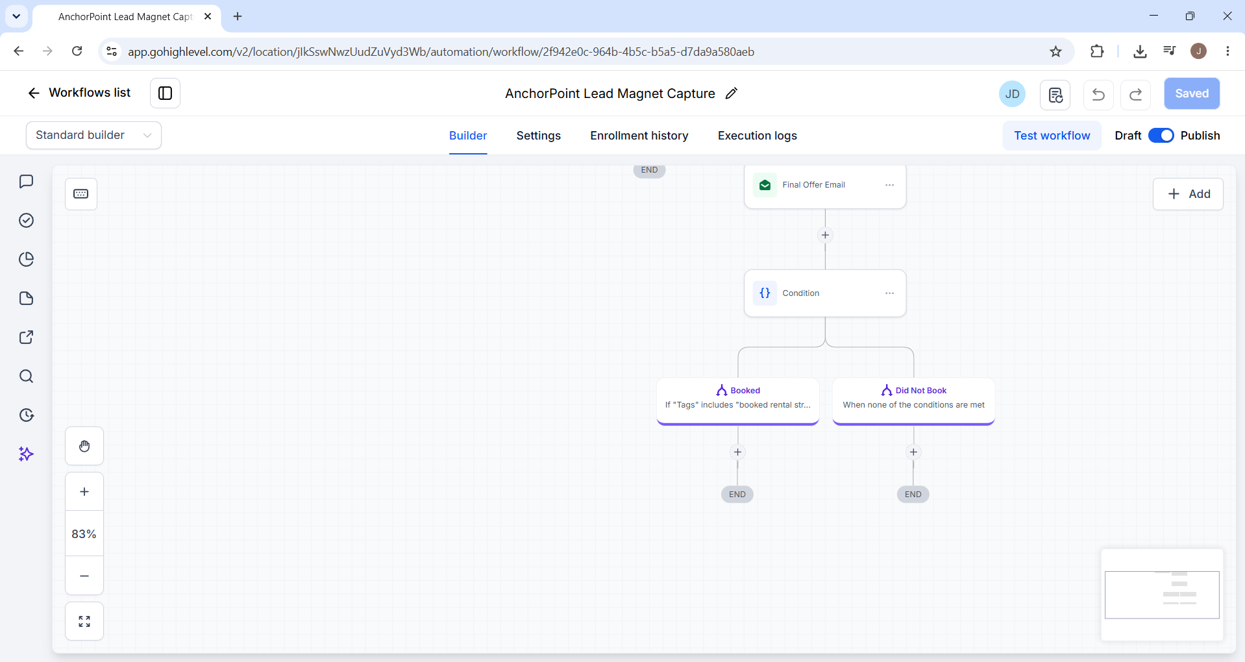The height and width of the screenshot is (662, 1245).
Task: Go back to Workflows list
Action: coord(79,93)
